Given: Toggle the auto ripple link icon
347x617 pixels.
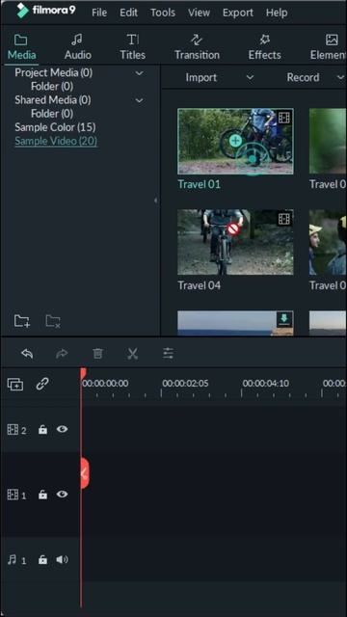Looking at the screenshot, I should point(42,384).
